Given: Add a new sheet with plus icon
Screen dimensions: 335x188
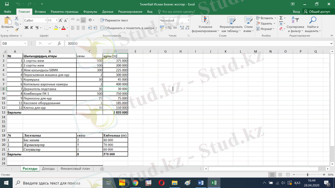Looking at the screenshot, I should [102, 169].
